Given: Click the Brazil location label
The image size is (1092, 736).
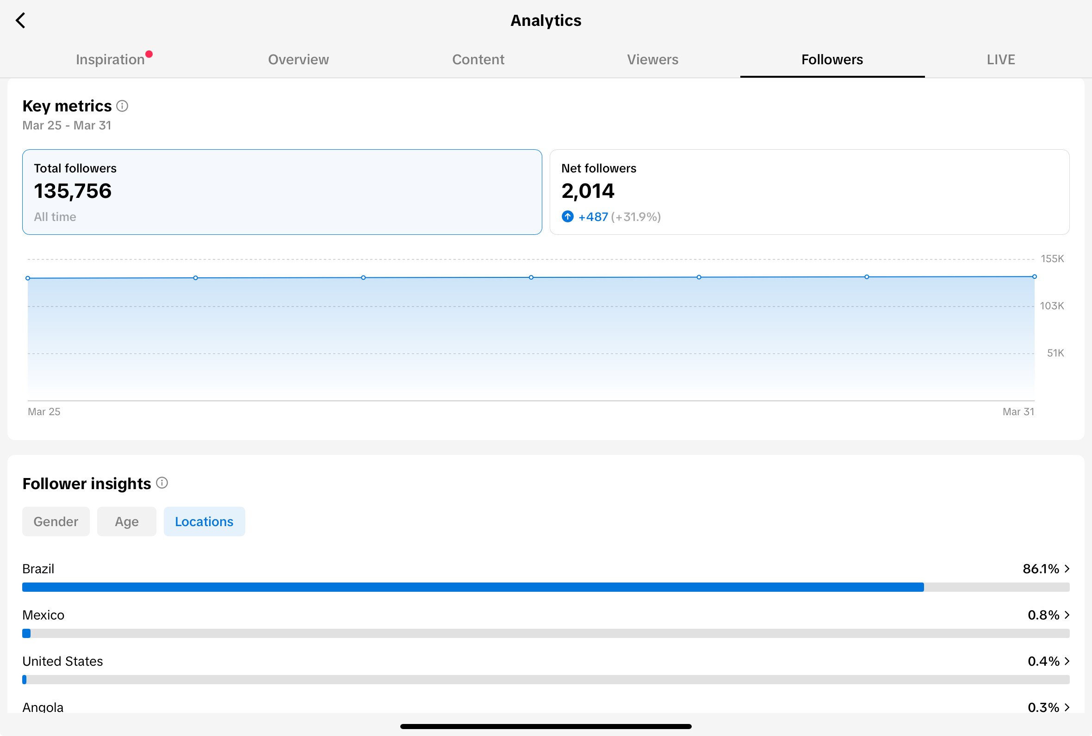Looking at the screenshot, I should point(38,569).
